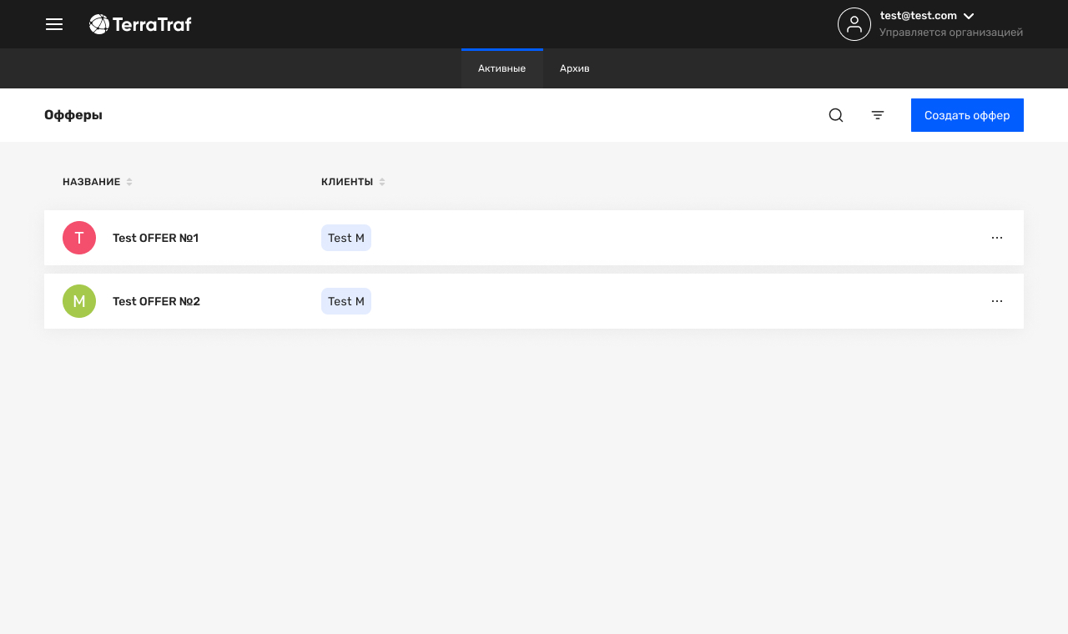This screenshot has height=634, width=1068.
Task: Click the red T avatar of Test OFFER №1
Action: [x=79, y=238]
